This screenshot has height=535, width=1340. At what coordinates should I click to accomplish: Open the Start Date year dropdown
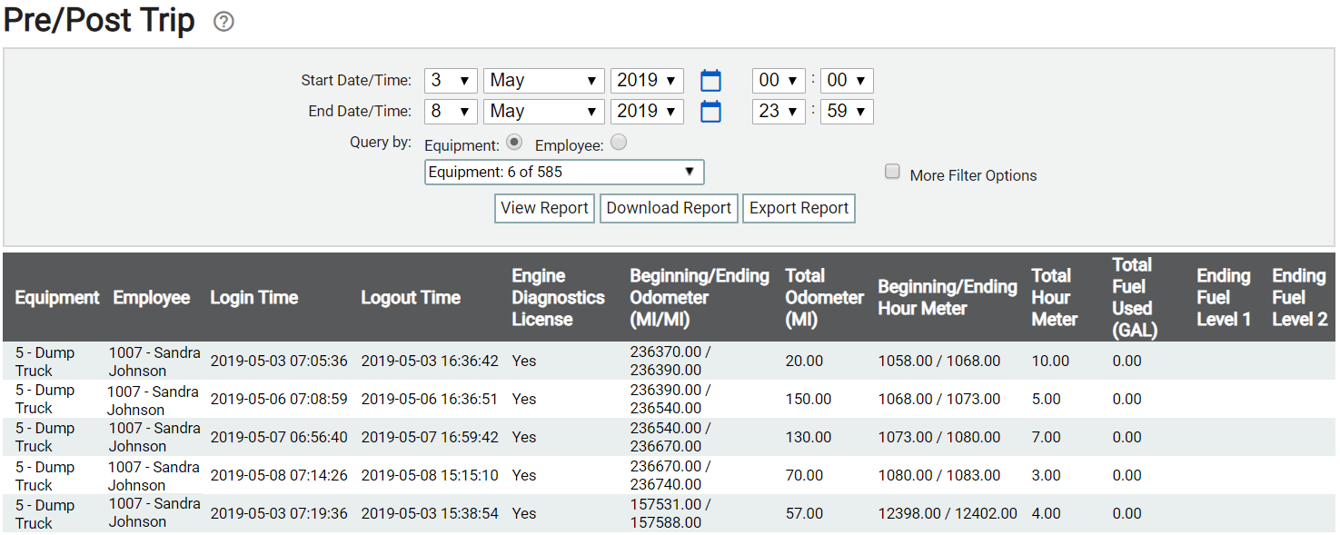click(647, 81)
